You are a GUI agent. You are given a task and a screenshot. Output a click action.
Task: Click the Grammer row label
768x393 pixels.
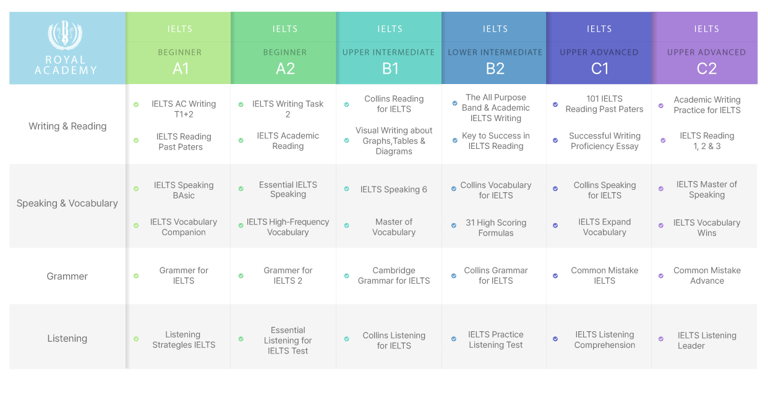[67, 276]
